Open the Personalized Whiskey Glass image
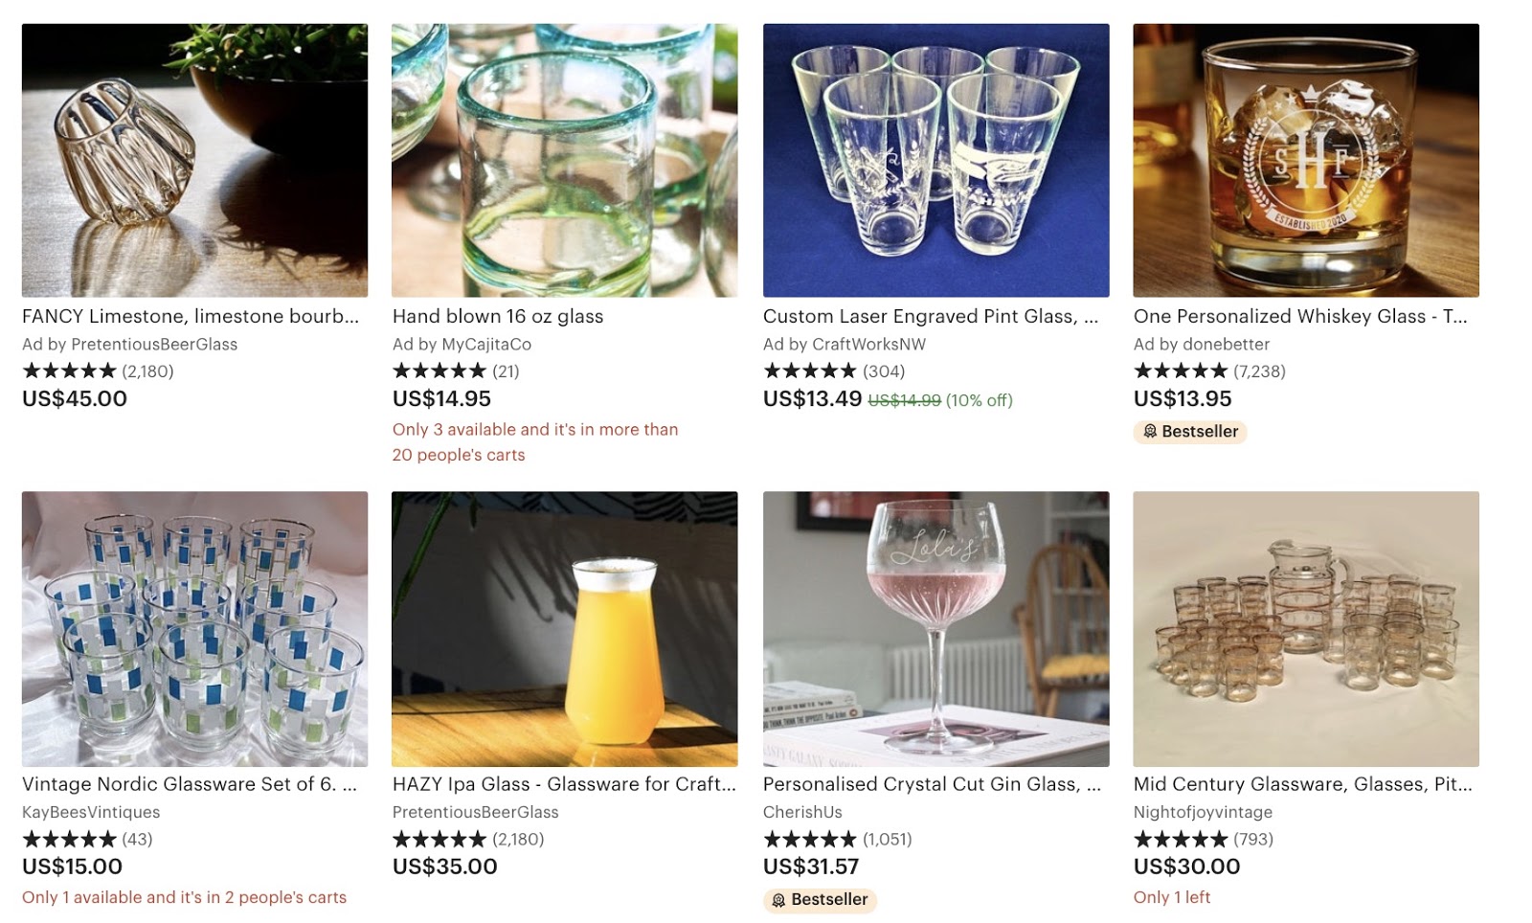The width and height of the screenshot is (1532, 923). click(1305, 160)
